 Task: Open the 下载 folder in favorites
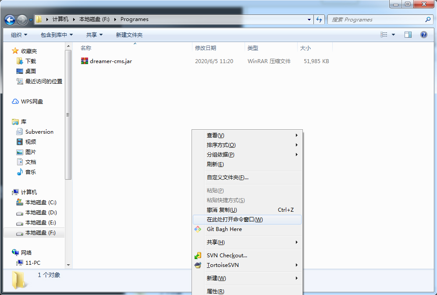31,61
